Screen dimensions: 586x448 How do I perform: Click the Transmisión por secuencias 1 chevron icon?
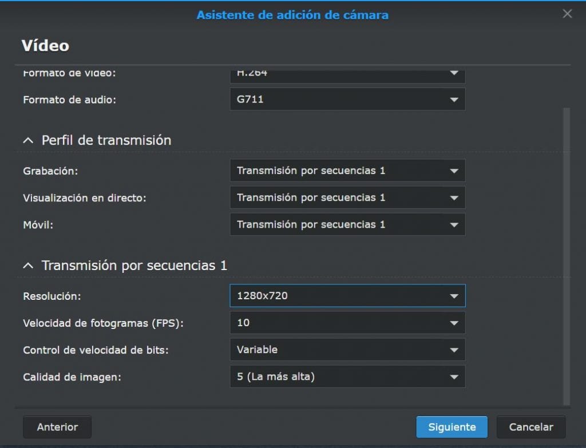point(27,265)
